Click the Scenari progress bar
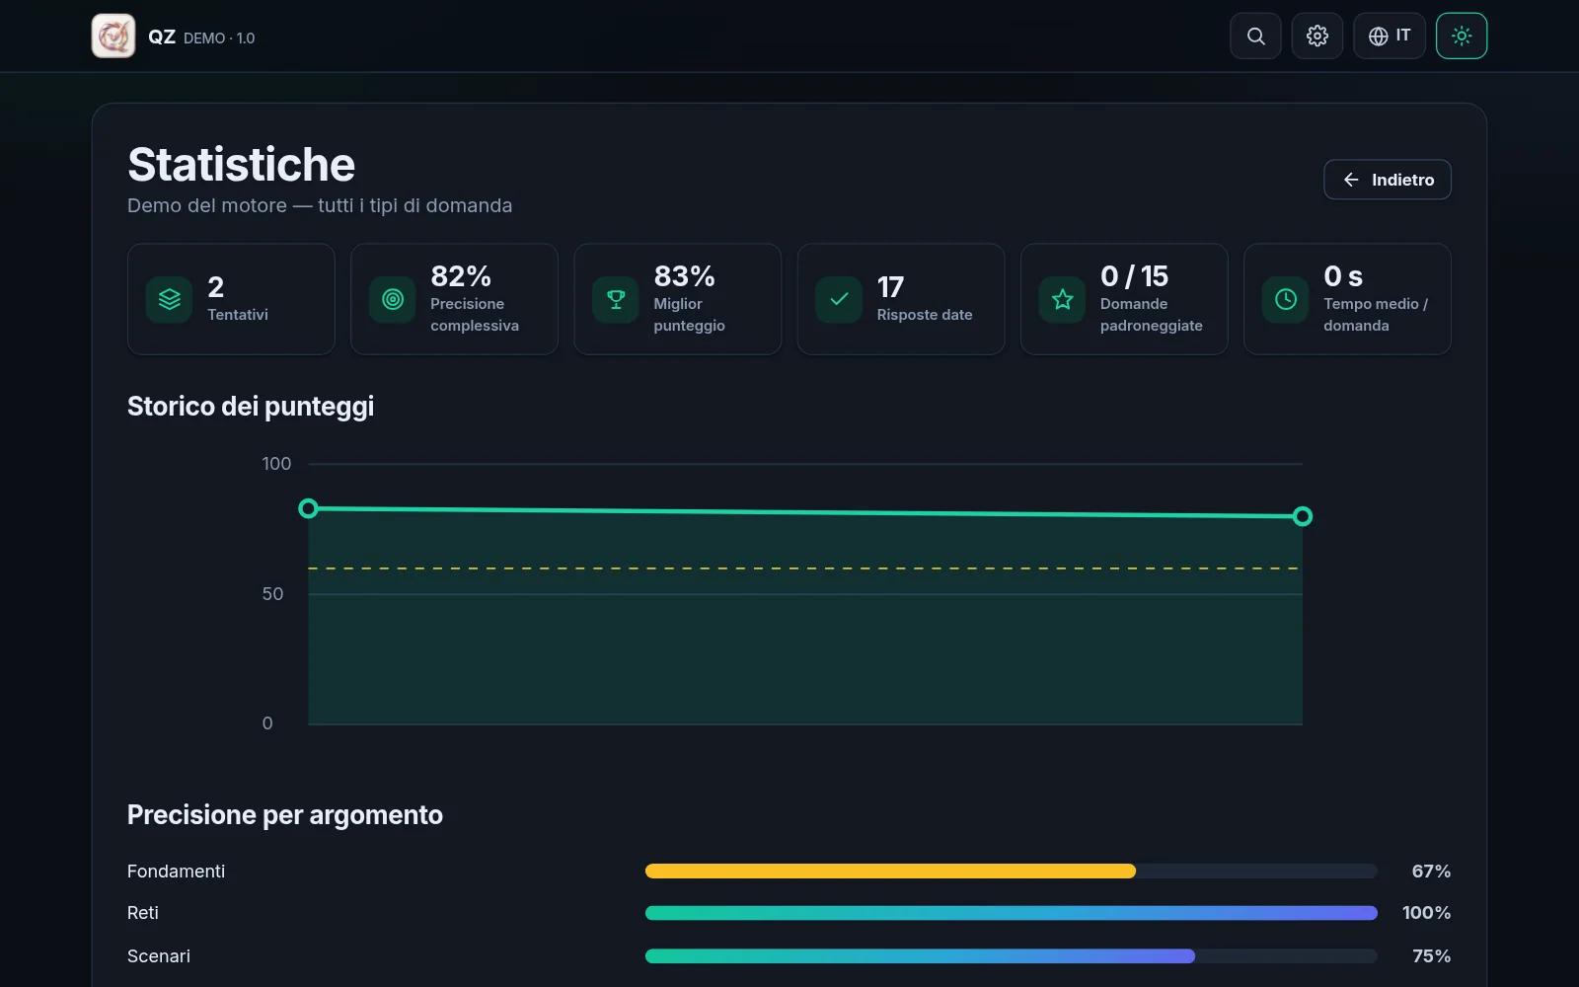 [x=1012, y=956]
